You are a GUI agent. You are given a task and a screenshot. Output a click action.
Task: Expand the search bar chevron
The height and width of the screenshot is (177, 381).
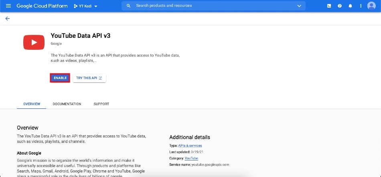pyautogui.click(x=299, y=6)
